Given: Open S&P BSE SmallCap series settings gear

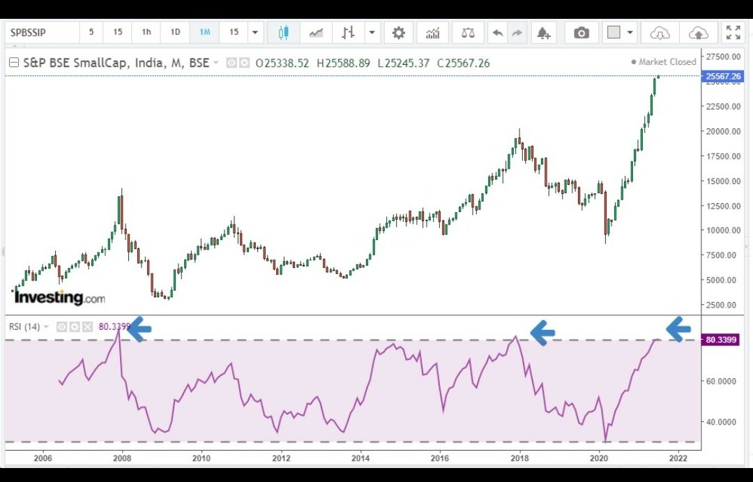Looking at the screenshot, I should 245,63.
